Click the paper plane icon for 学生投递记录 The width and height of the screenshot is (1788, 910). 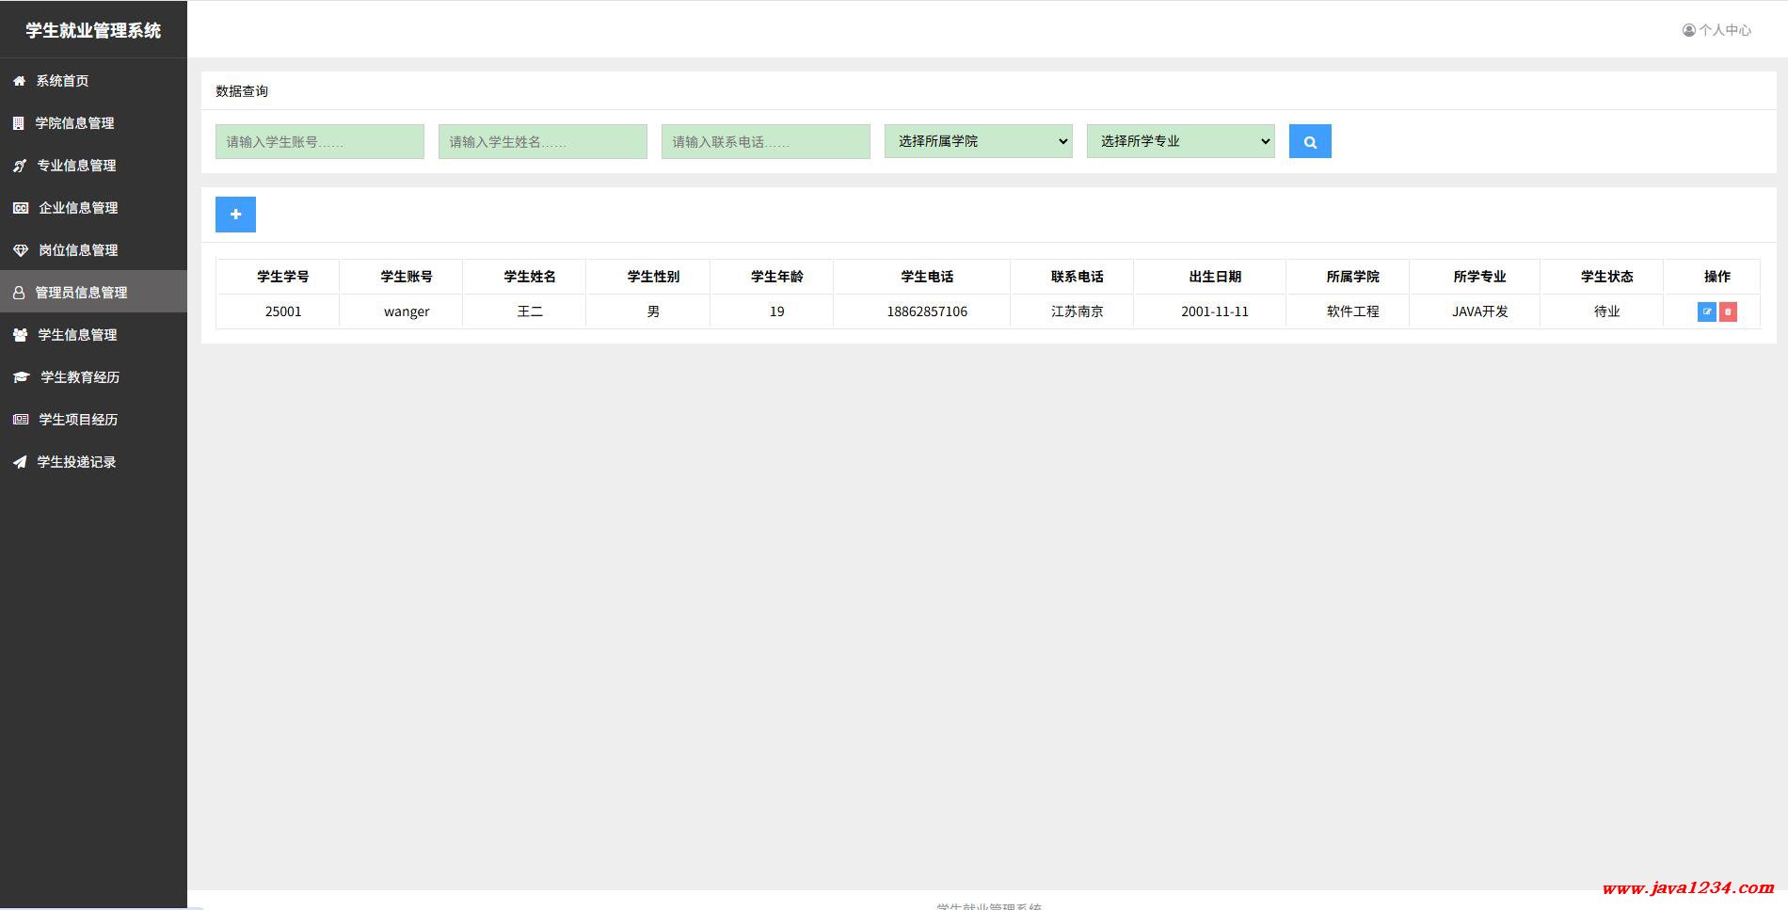pyautogui.click(x=20, y=462)
